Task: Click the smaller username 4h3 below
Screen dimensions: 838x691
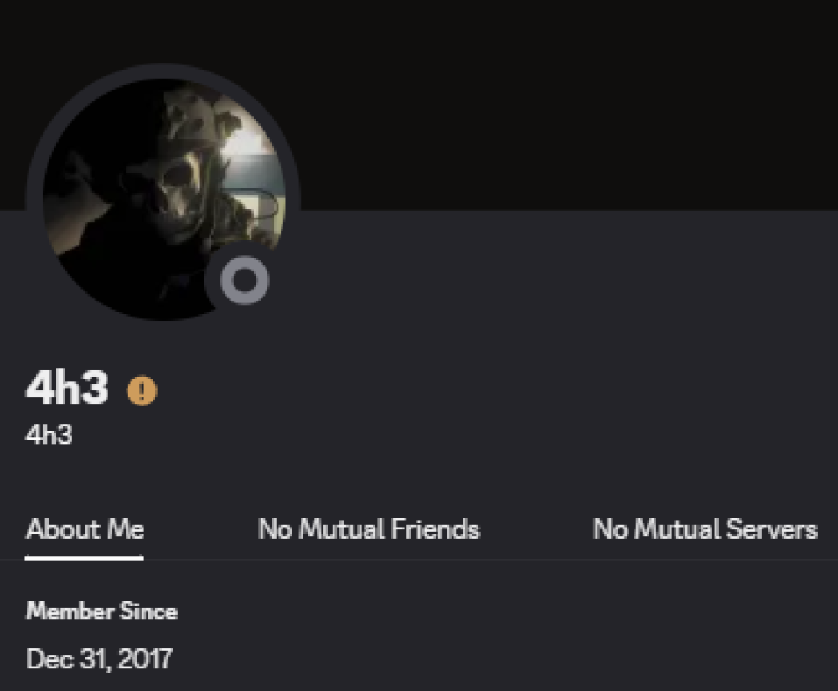Action: [49, 436]
